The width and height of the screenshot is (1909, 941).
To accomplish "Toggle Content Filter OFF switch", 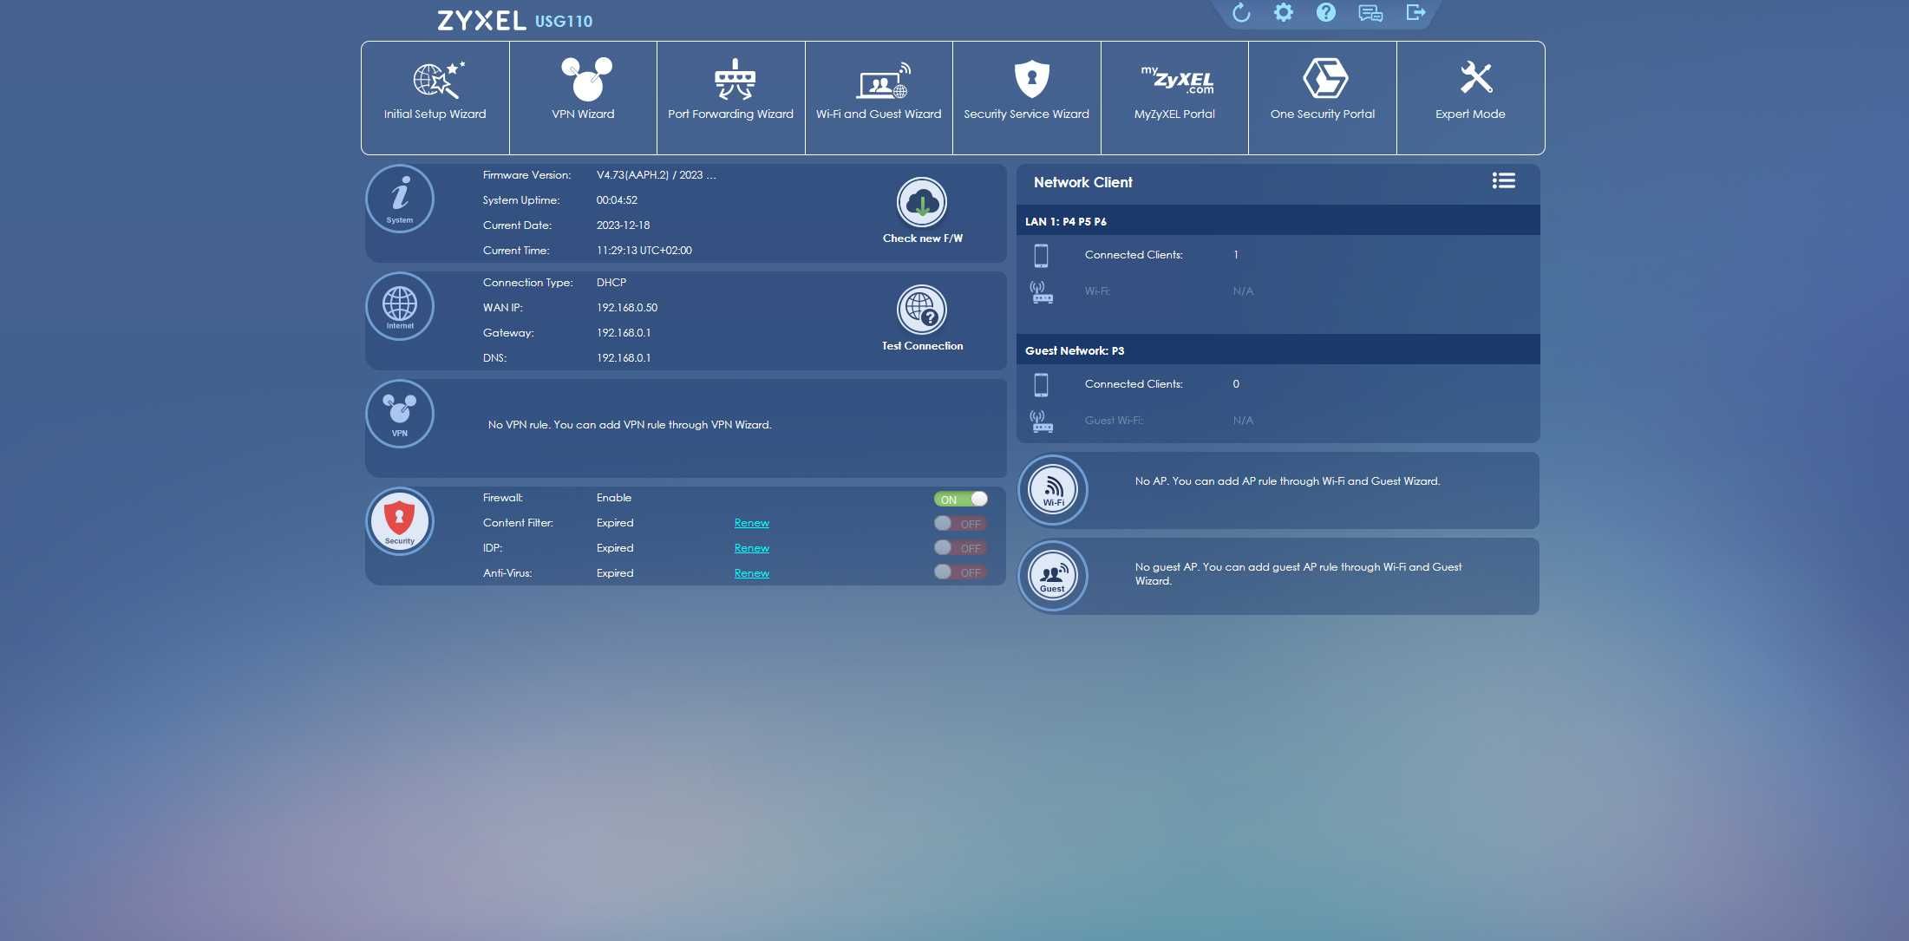I will [961, 524].
